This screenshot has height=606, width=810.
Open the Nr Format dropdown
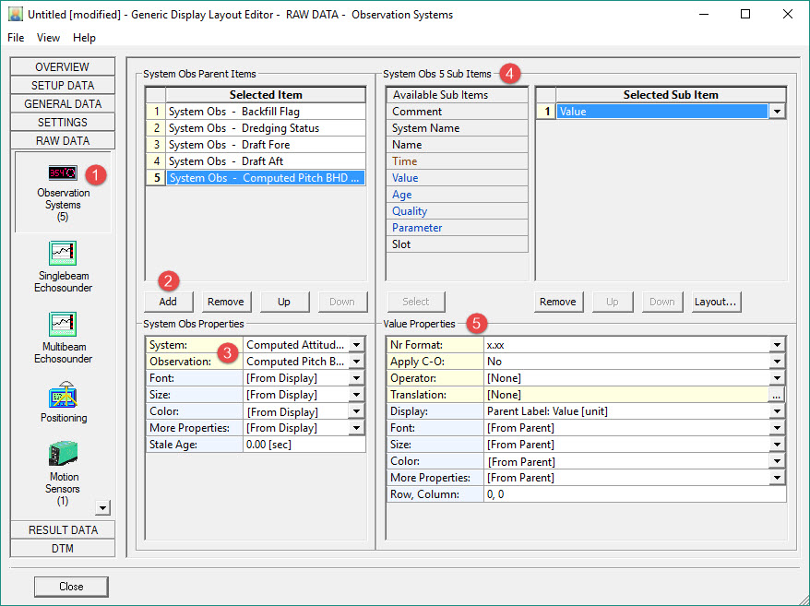pyautogui.click(x=777, y=345)
